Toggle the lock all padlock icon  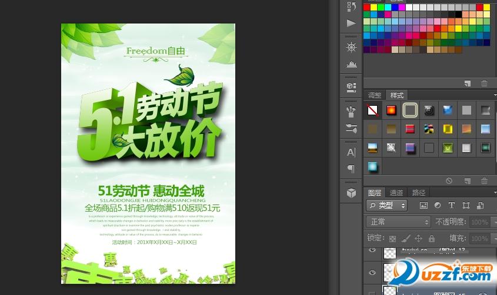[432, 239]
